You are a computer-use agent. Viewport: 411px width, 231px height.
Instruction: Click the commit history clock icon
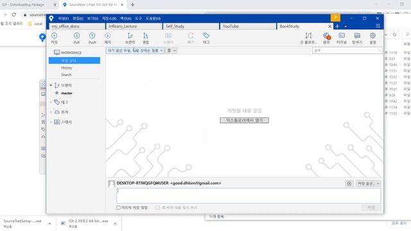click(x=349, y=184)
